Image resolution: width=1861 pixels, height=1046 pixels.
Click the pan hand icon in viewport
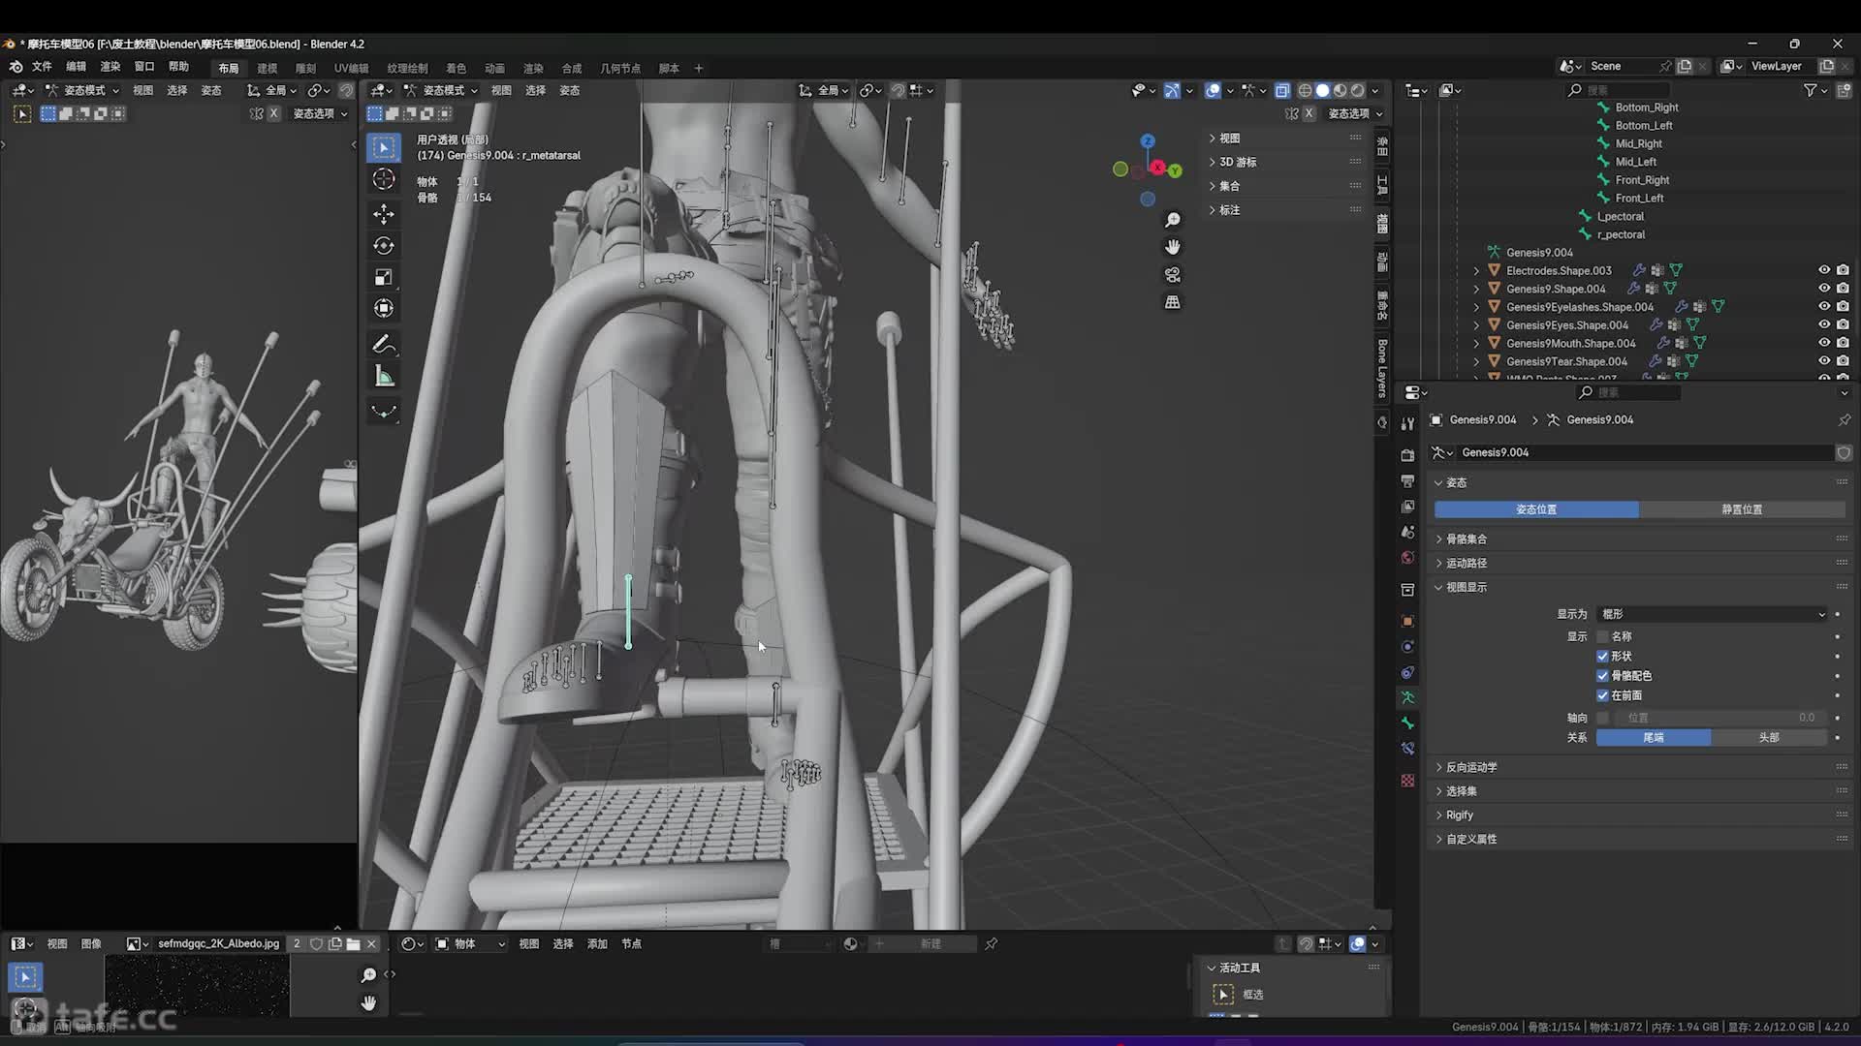click(1172, 247)
